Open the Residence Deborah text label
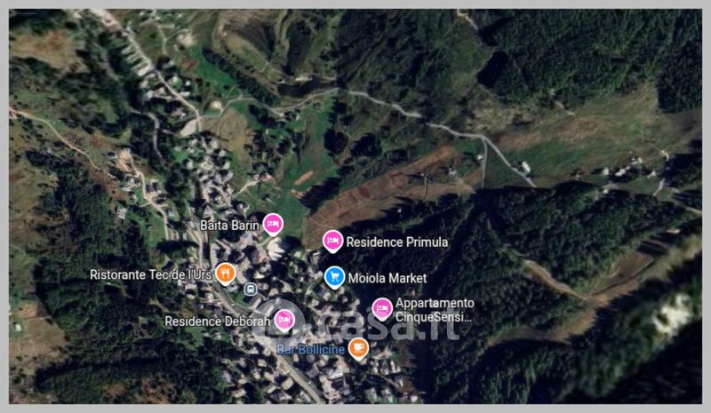711x413 pixels. (x=217, y=322)
